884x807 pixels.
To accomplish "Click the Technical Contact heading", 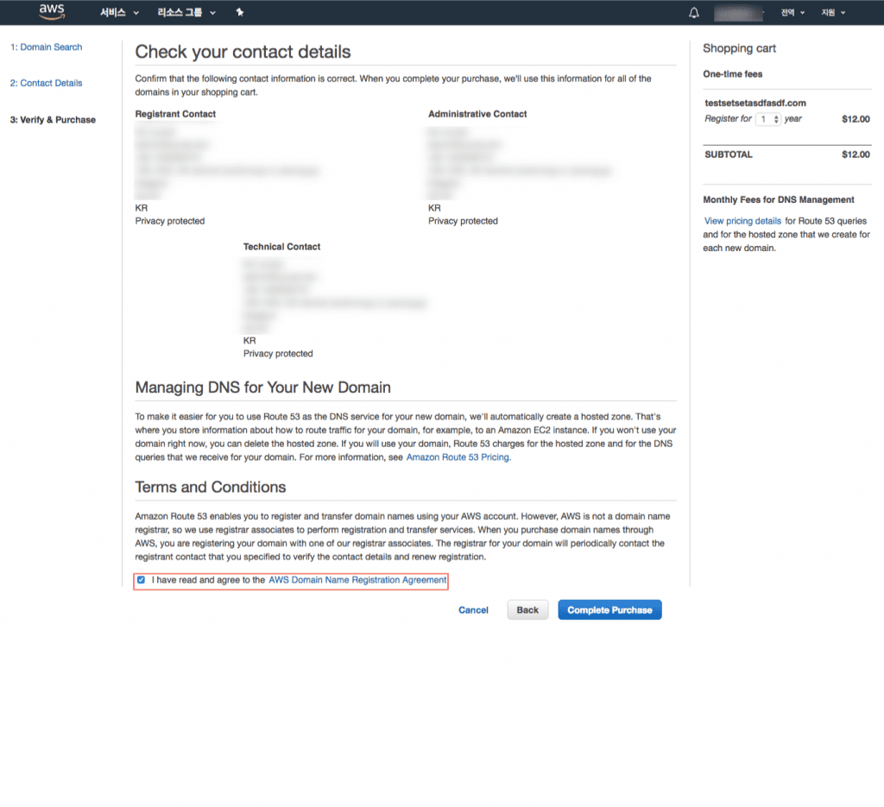I will point(281,247).
